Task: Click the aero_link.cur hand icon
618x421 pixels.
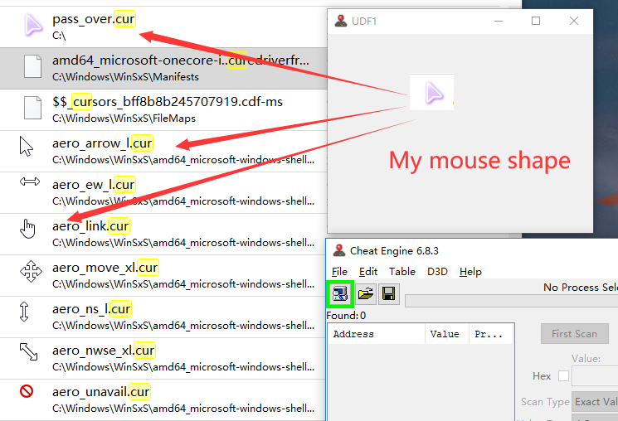Action: coord(27,229)
